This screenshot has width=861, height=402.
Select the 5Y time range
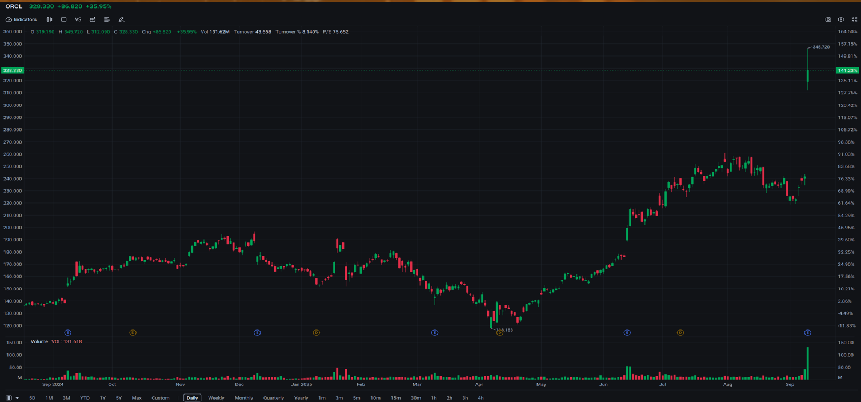(x=119, y=398)
